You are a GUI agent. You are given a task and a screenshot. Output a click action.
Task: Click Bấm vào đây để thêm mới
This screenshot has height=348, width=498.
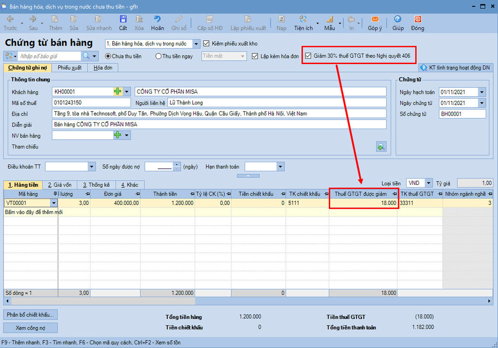coord(34,212)
